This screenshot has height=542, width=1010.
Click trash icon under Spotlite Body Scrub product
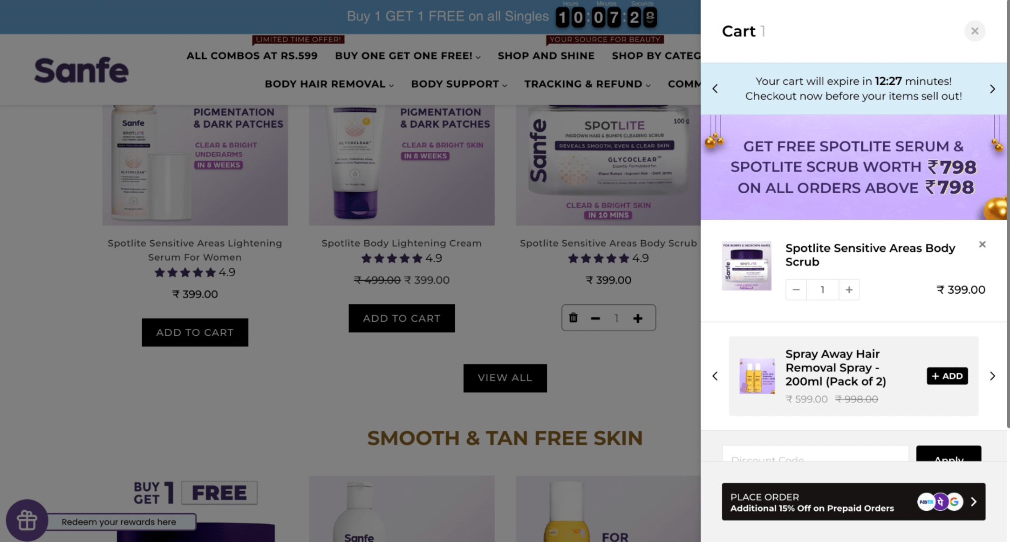[573, 318]
